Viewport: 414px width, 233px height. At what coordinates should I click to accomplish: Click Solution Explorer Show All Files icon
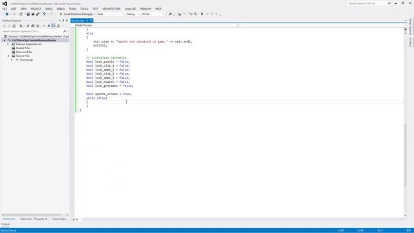tap(38, 26)
